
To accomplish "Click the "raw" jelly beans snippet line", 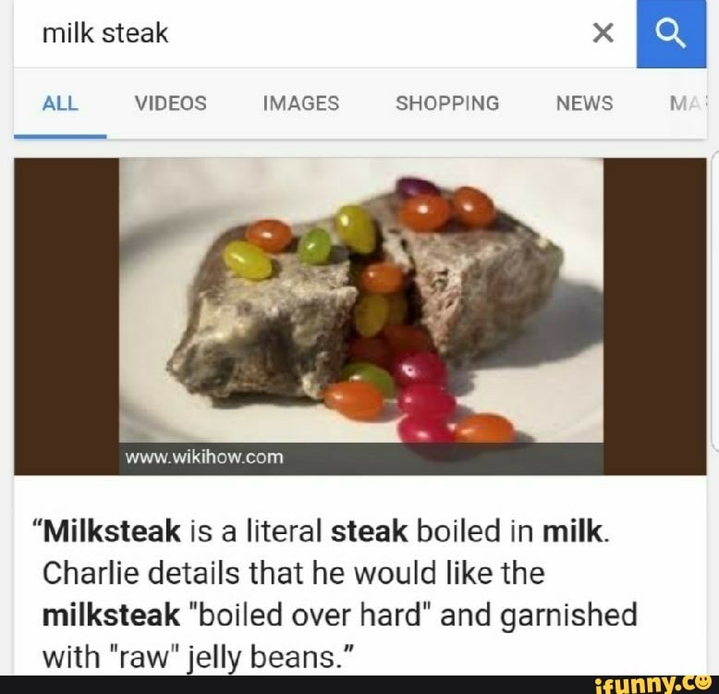I will [198, 657].
